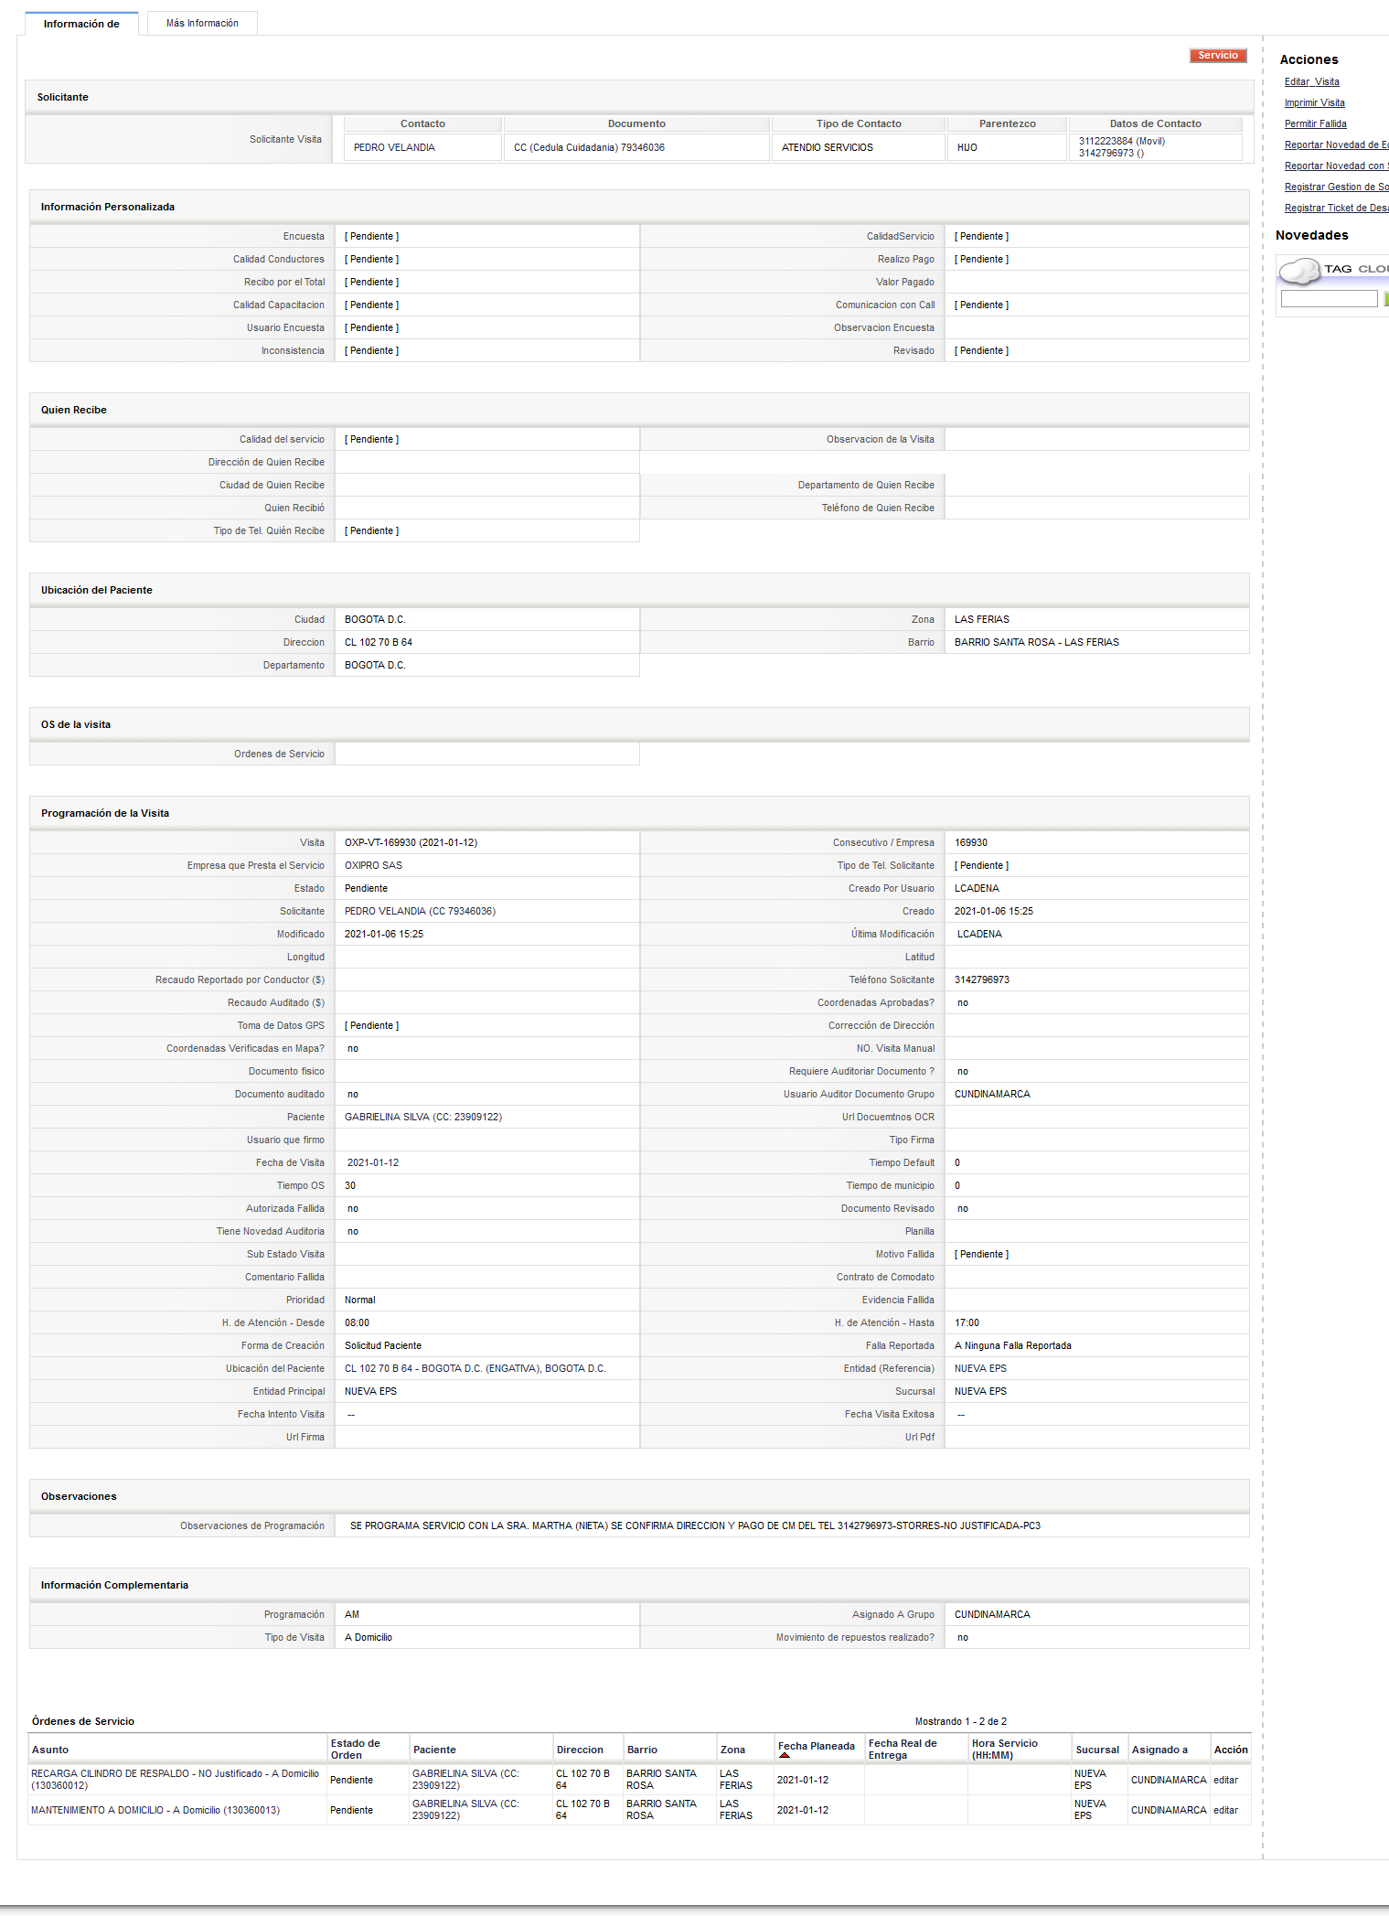This screenshot has height=1916, width=1389.
Task: Click the red Servicio button
Action: [x=1218, y=56]
